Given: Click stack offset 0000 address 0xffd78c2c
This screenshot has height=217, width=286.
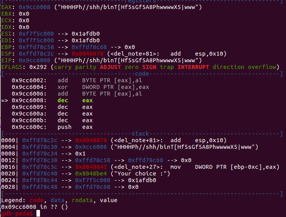Looking at the screenshot, I should [x=40, y=140].
